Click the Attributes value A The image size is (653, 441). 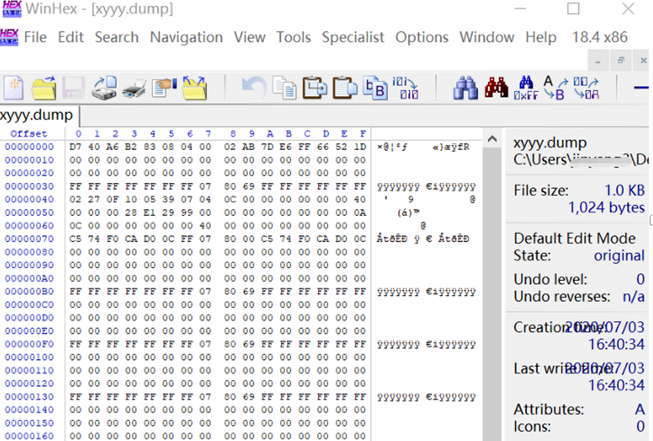tap(640, 409)
